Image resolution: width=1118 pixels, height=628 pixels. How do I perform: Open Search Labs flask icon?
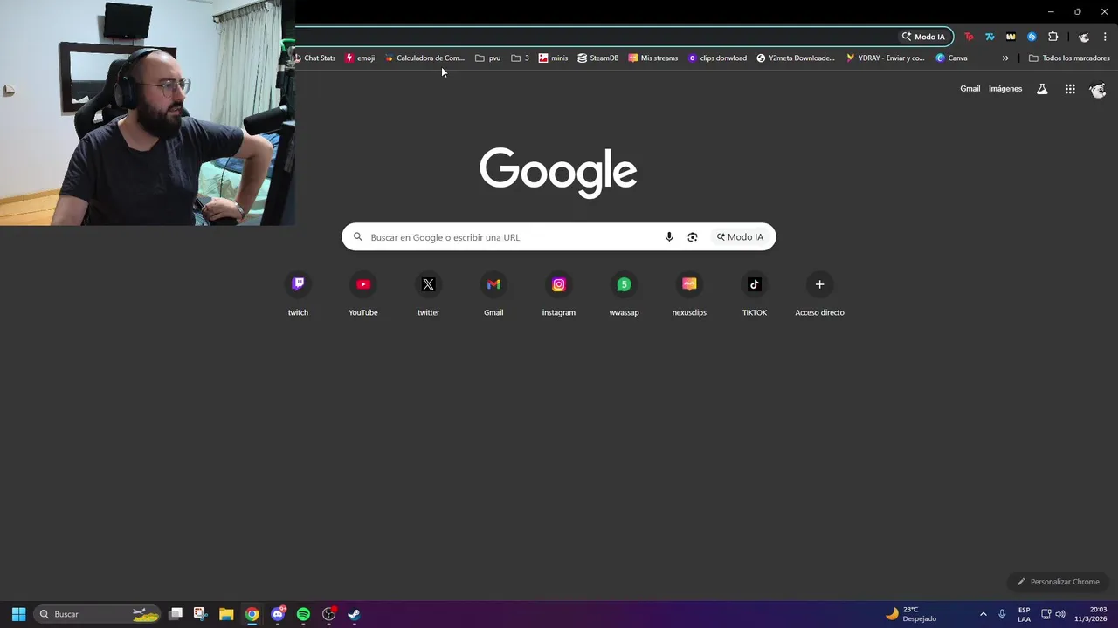pos(1042,89)
